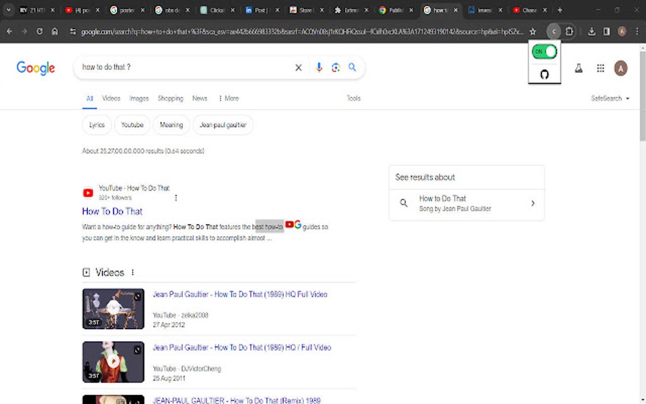Expand More search categories
This screenshot has width=646, height=404.
[x=228, y=98]
